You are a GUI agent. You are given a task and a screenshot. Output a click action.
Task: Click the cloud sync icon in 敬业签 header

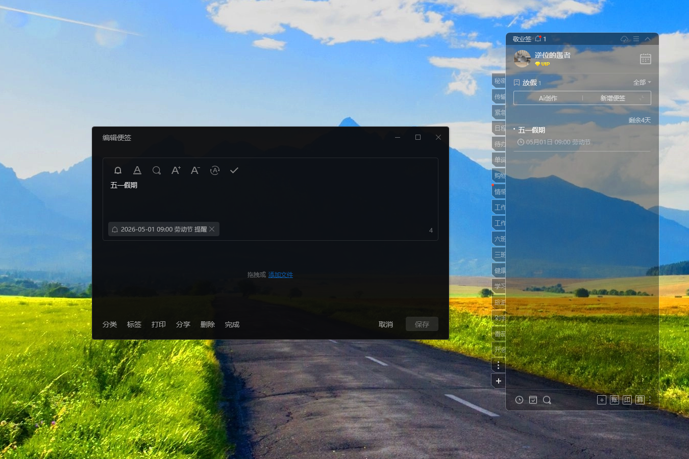624,39
